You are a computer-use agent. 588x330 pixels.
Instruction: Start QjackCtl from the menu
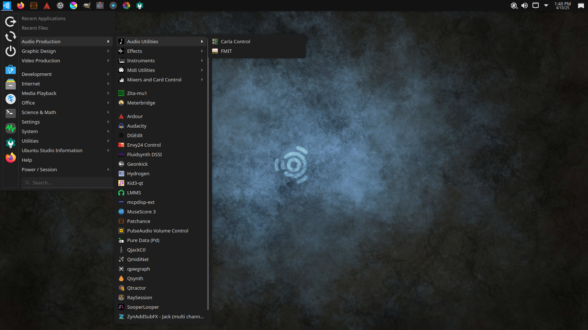click(x=136, y=250)
